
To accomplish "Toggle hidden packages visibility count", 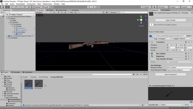I will [x=145, y=74].
